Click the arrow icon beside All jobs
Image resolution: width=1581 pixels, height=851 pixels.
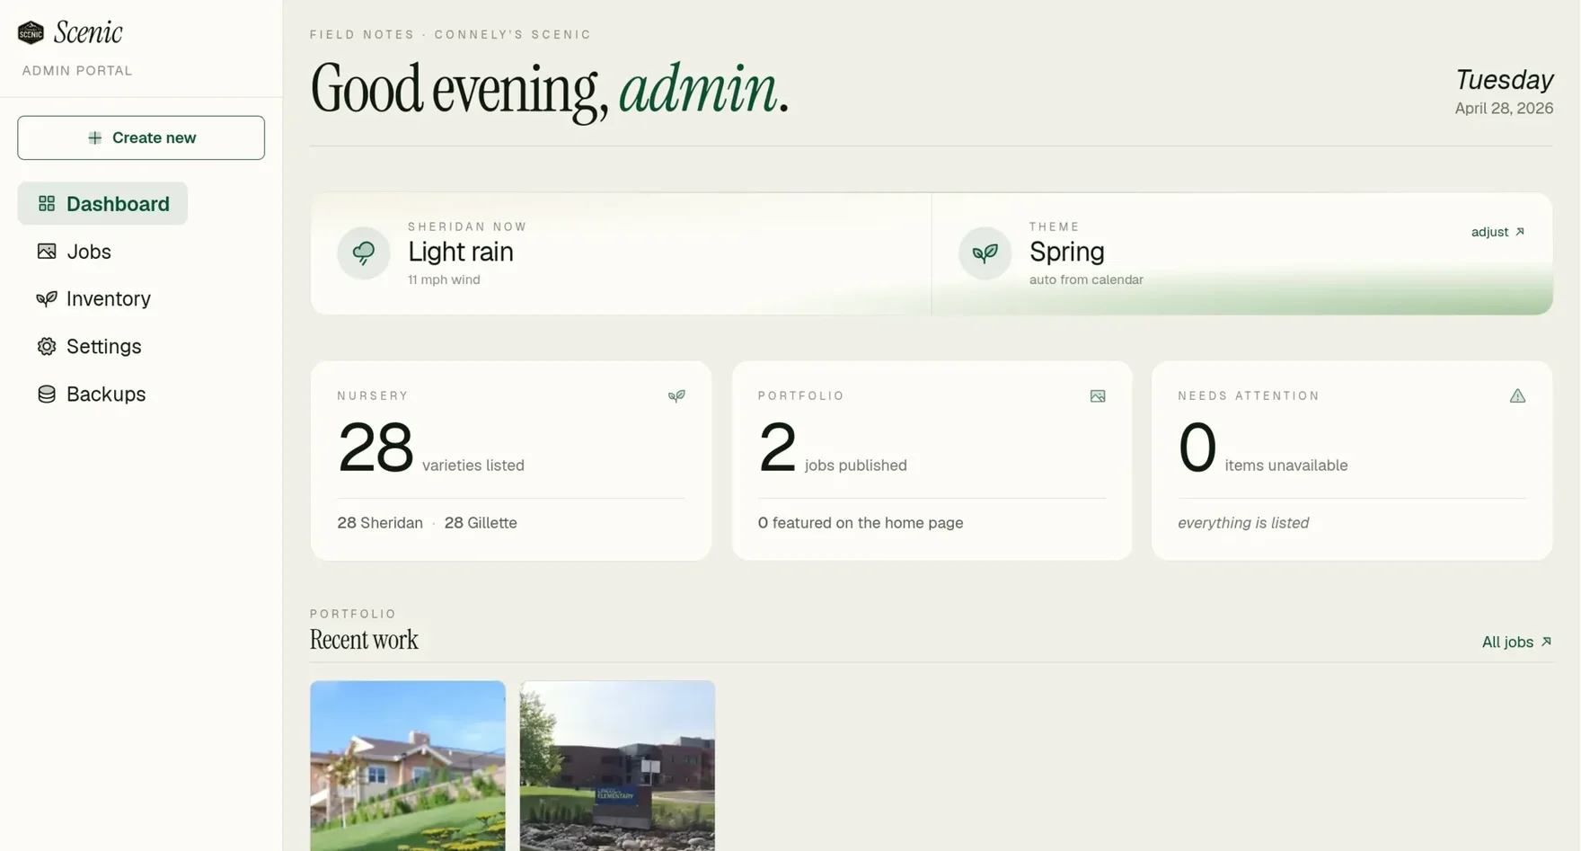click(x=1546, y=642)
